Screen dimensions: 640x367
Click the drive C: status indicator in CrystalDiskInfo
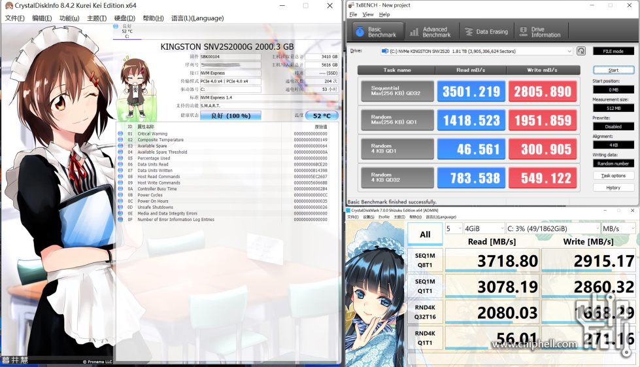(116, 26)
